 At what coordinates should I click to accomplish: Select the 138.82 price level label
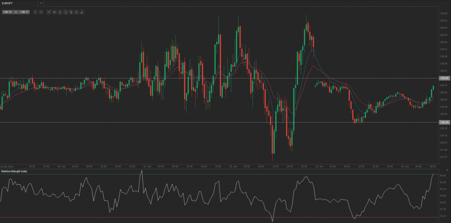tap(444, 78)
